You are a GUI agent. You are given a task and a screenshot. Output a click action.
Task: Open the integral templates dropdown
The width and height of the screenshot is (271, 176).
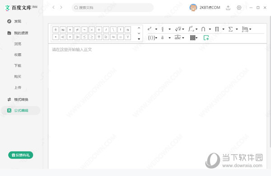coord(193,29)
